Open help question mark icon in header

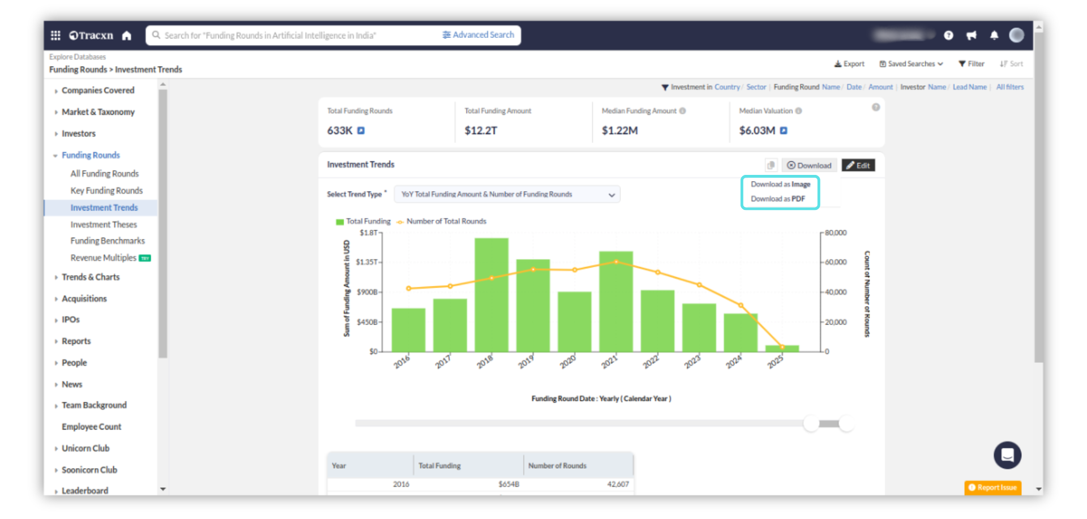tap(948, 36)
